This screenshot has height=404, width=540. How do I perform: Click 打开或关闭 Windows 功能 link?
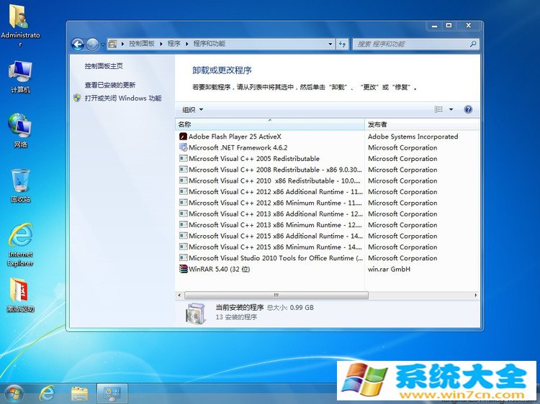pyautogui.click(x=122, y=98)
